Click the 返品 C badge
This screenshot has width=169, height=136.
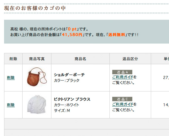122,99
